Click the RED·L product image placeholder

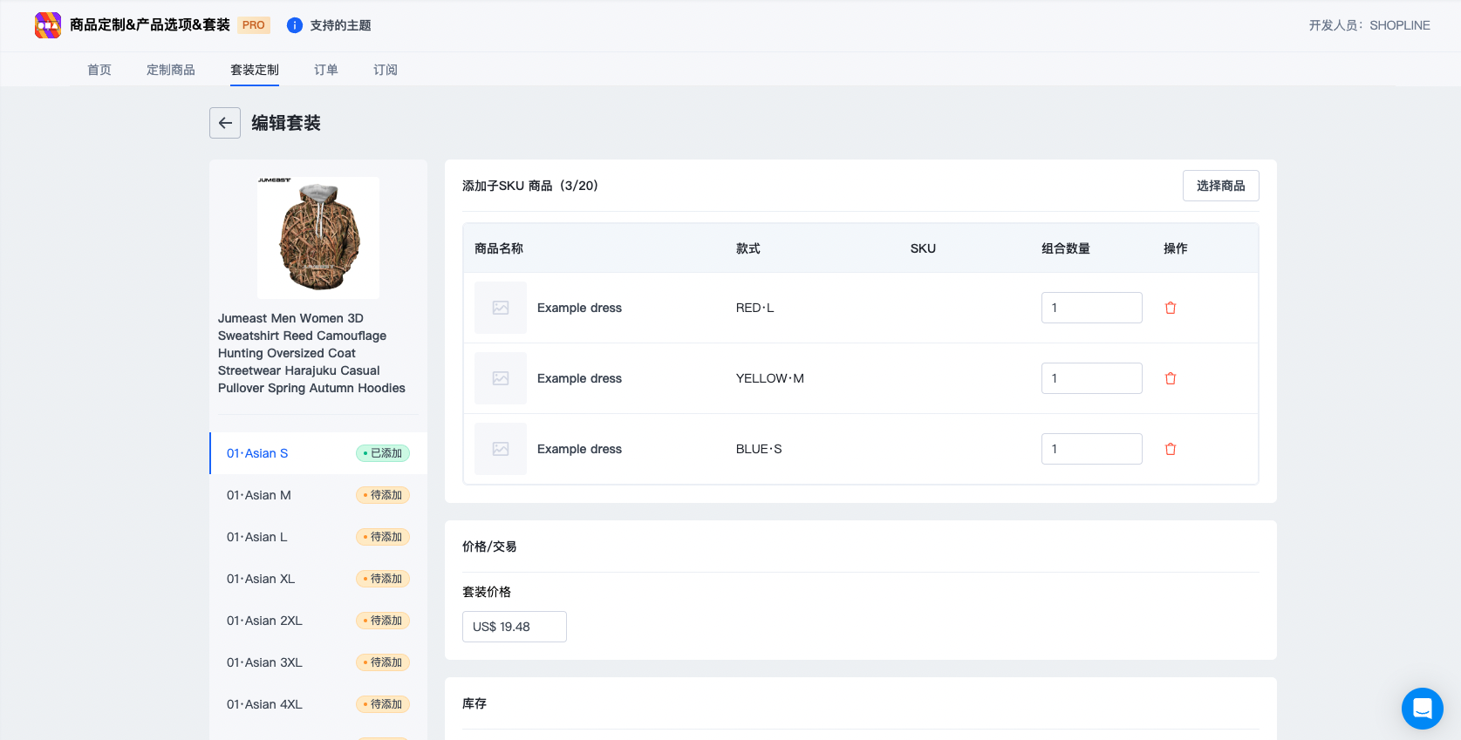click(501, 308)
